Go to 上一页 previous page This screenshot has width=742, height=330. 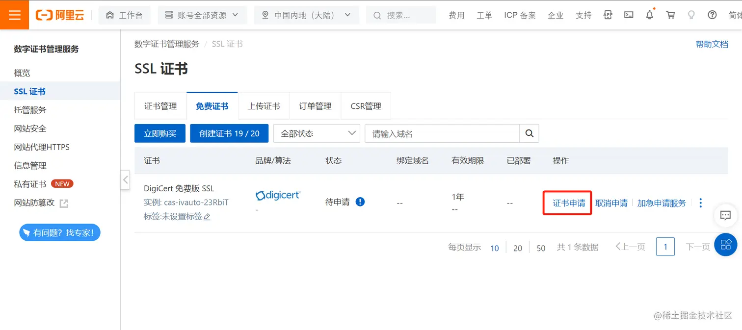pos(631,247)
